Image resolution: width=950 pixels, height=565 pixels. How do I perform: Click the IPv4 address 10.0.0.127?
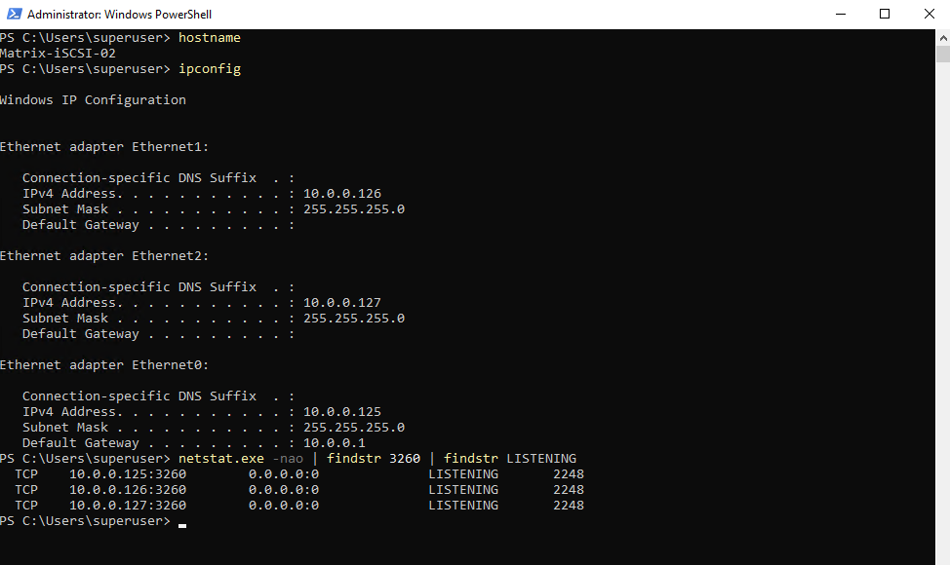click(342, 303)
